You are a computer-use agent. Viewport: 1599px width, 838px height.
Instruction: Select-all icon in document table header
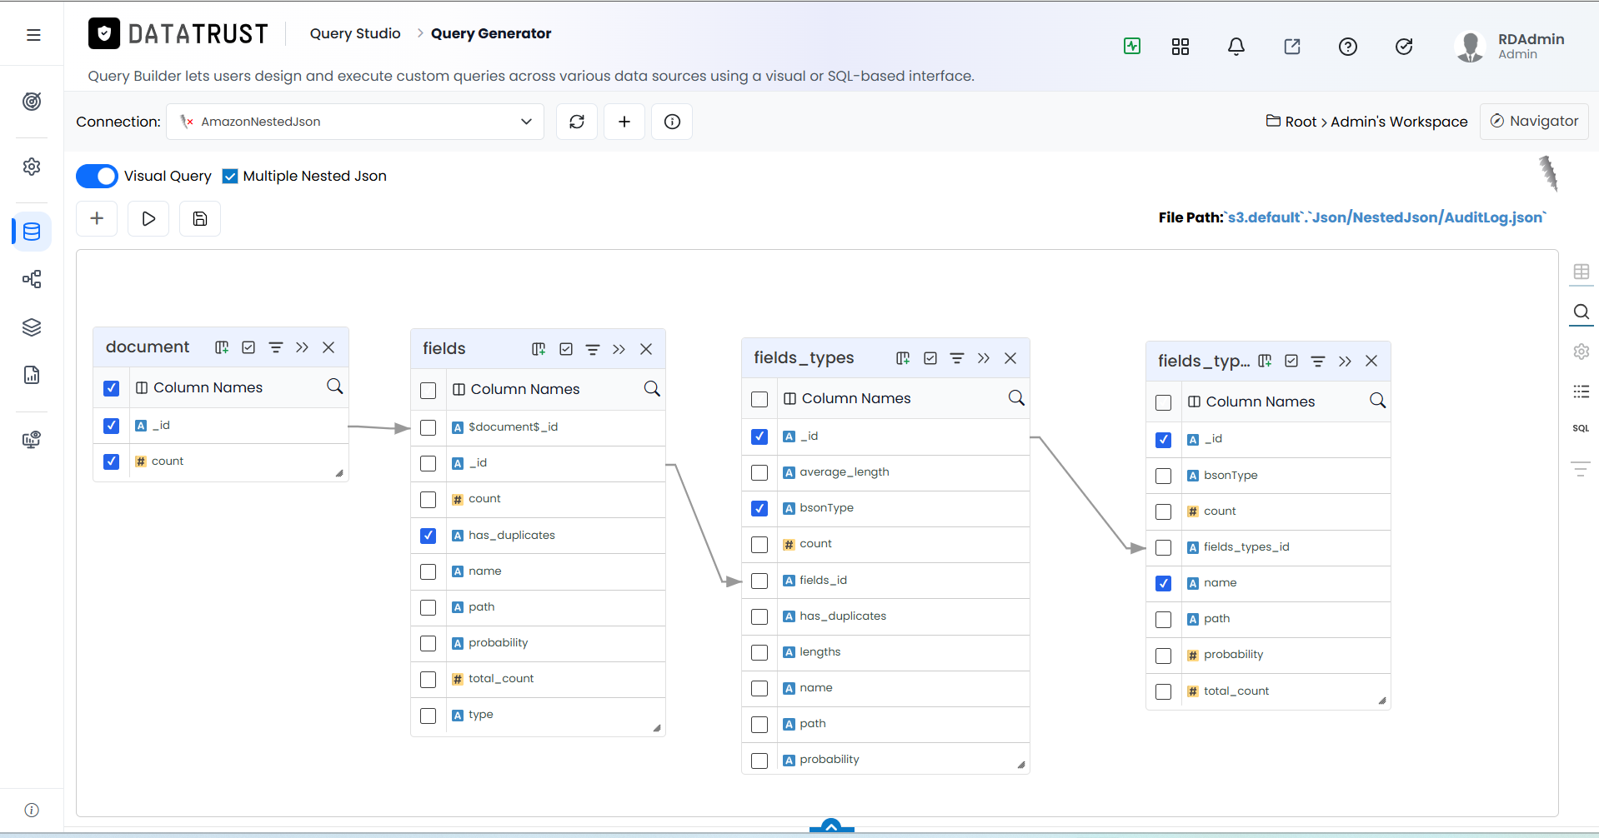tap(248, 347)
